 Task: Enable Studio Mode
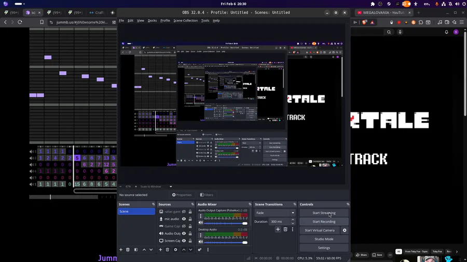click(x=324, y=239)
